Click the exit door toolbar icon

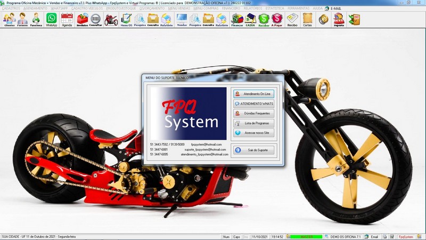click(354, 20)
